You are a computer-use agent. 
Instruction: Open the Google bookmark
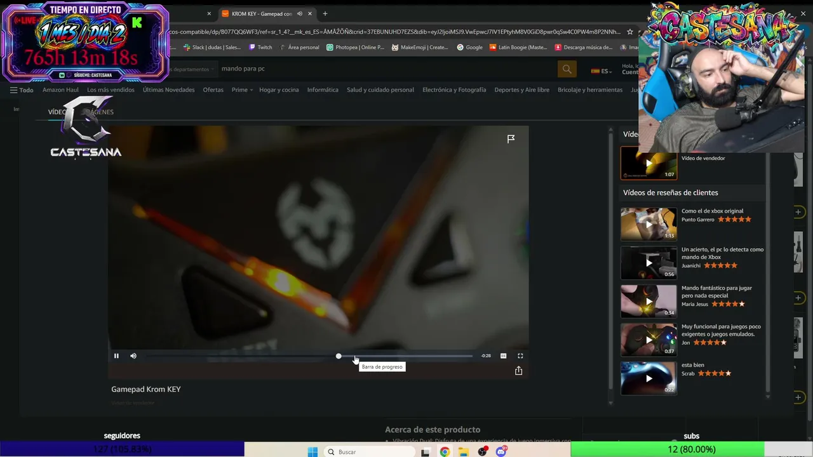[x=470, y=47]
